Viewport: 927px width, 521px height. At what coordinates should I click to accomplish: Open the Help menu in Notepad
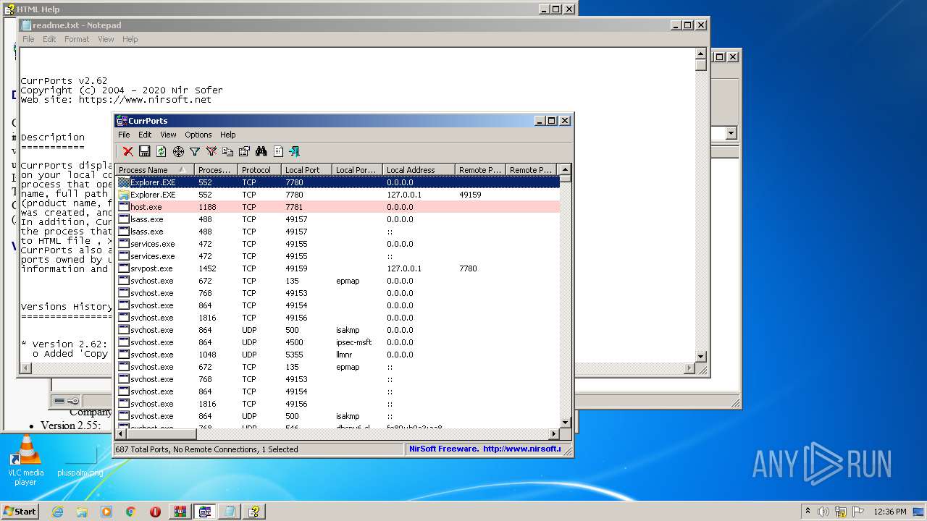[130, 39]
